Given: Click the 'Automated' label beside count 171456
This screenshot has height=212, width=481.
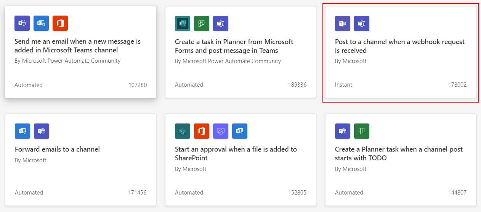Looking at the screenshot, I should tap(29, 193).
